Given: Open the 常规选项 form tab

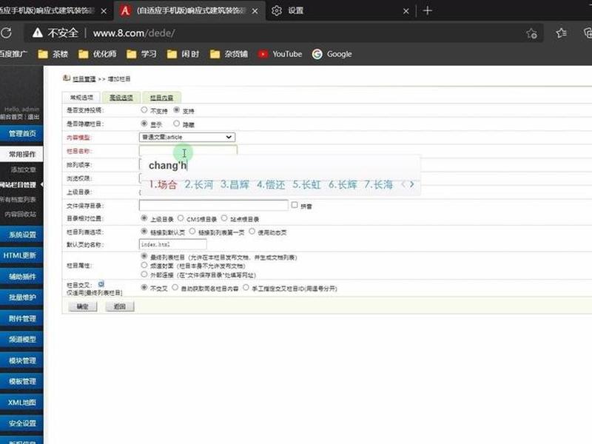Looking at the screenshot, I should point(81,98).
